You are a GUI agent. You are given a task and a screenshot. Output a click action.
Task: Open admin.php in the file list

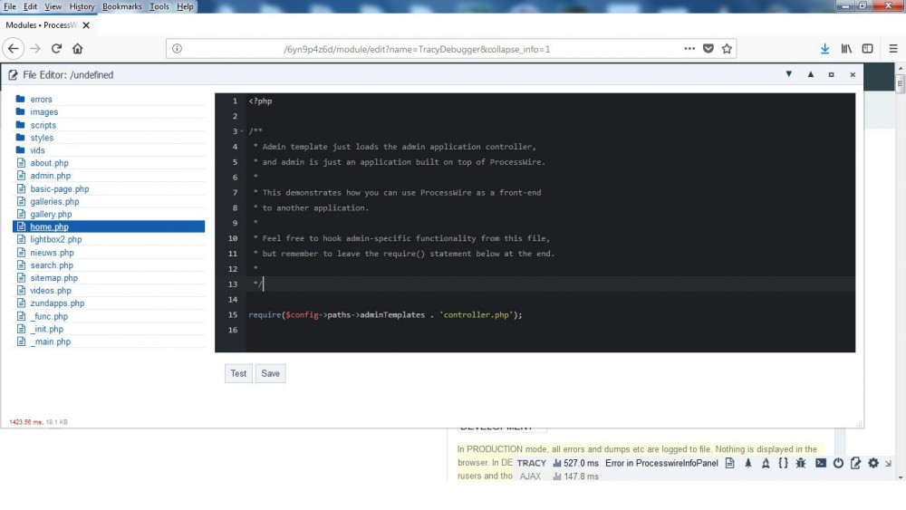point(50,176)
